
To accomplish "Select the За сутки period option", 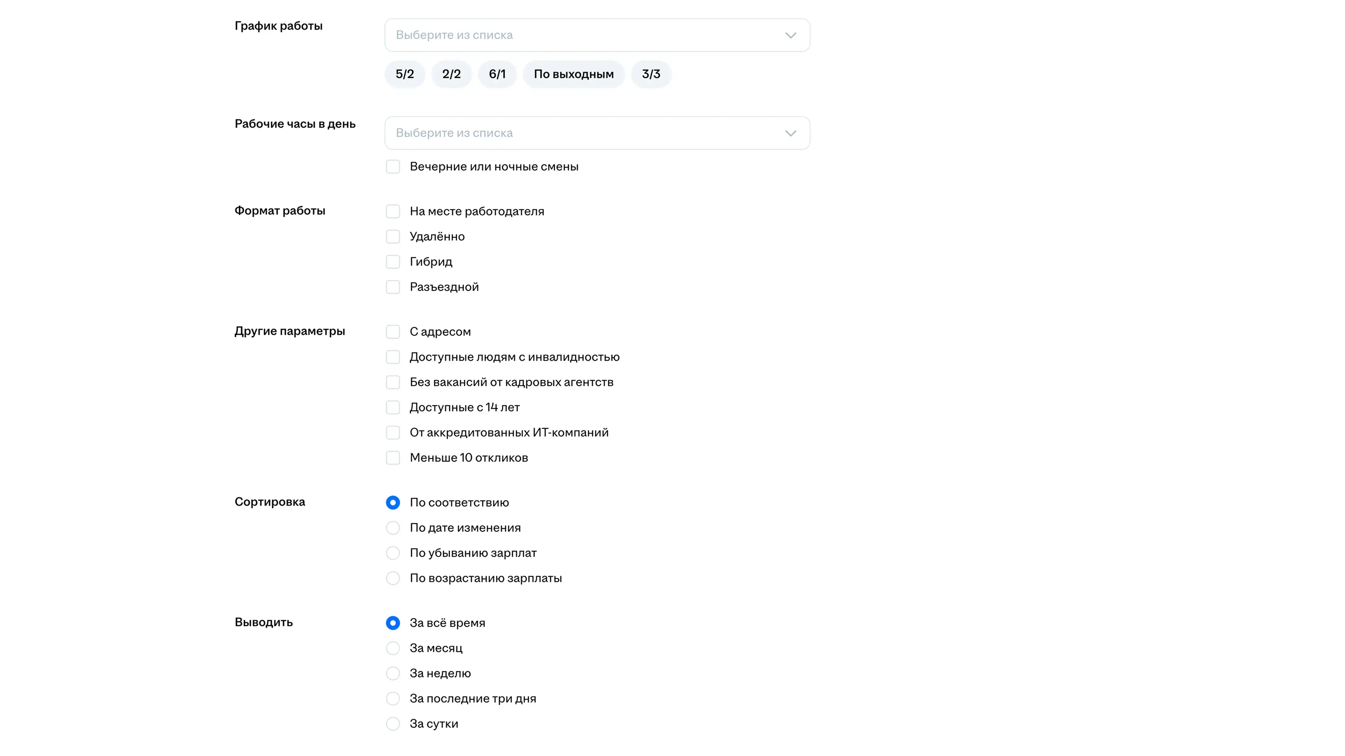I will 393,724.
